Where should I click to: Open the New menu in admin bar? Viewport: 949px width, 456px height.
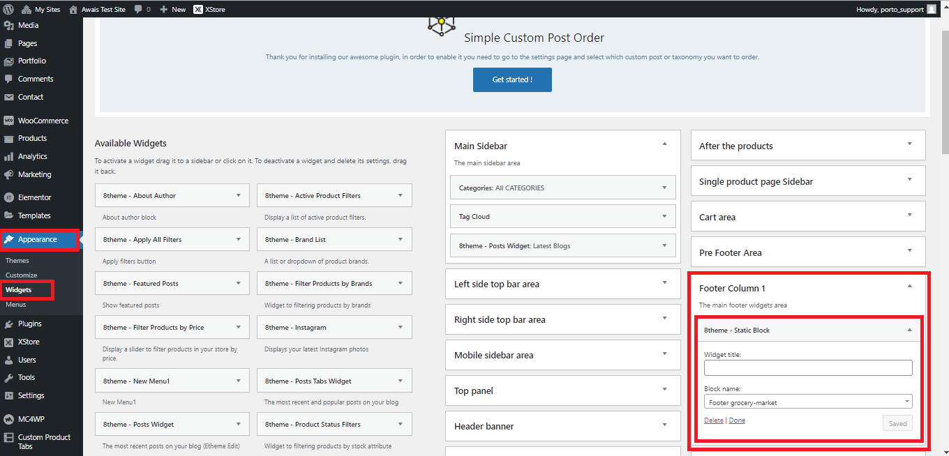(173, 10)
